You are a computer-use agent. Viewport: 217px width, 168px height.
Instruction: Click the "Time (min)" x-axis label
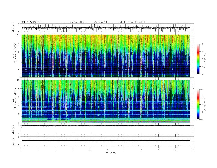(x=110, y=152)
